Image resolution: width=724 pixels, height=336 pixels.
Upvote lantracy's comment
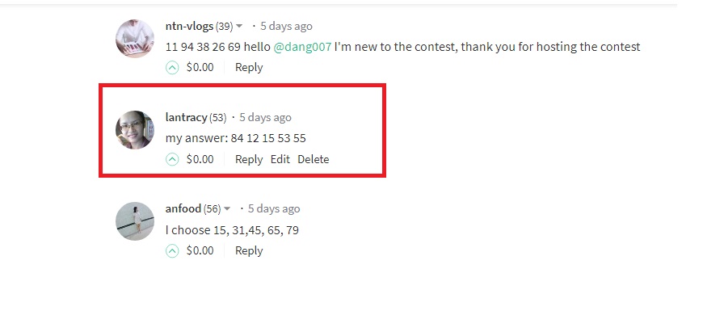(x=172, y=160)
